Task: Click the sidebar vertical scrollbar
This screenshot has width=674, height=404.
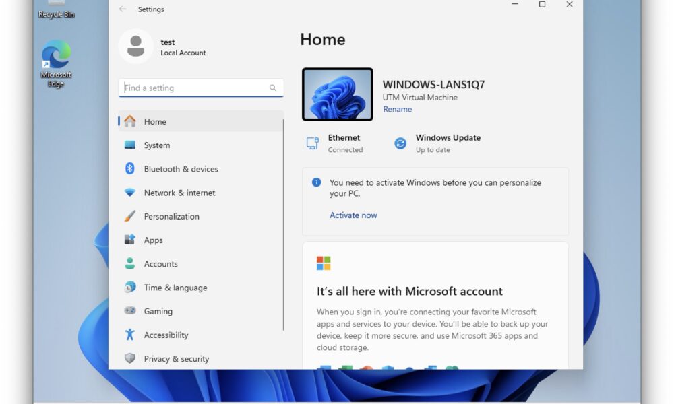Action: point(284,224)
